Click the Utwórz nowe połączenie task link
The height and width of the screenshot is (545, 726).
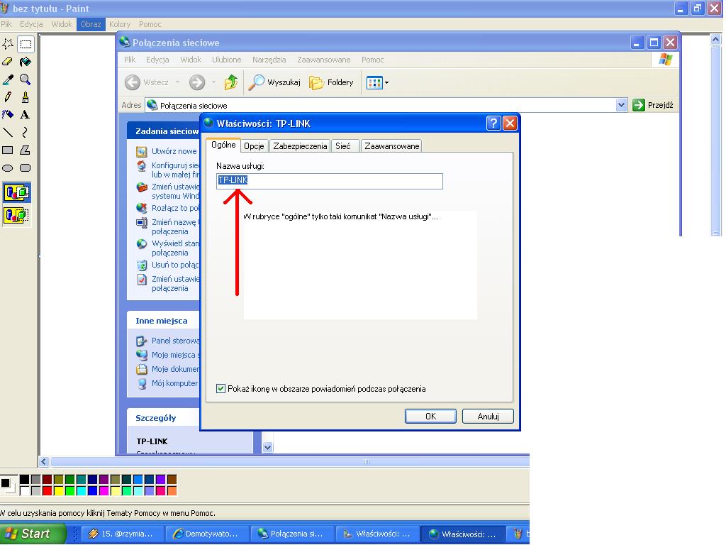tap(168, 152)
